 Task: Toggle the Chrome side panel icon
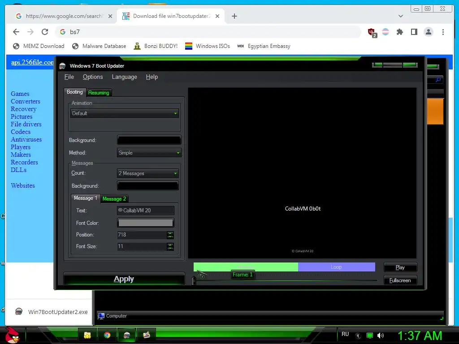(x=414, y=32)
